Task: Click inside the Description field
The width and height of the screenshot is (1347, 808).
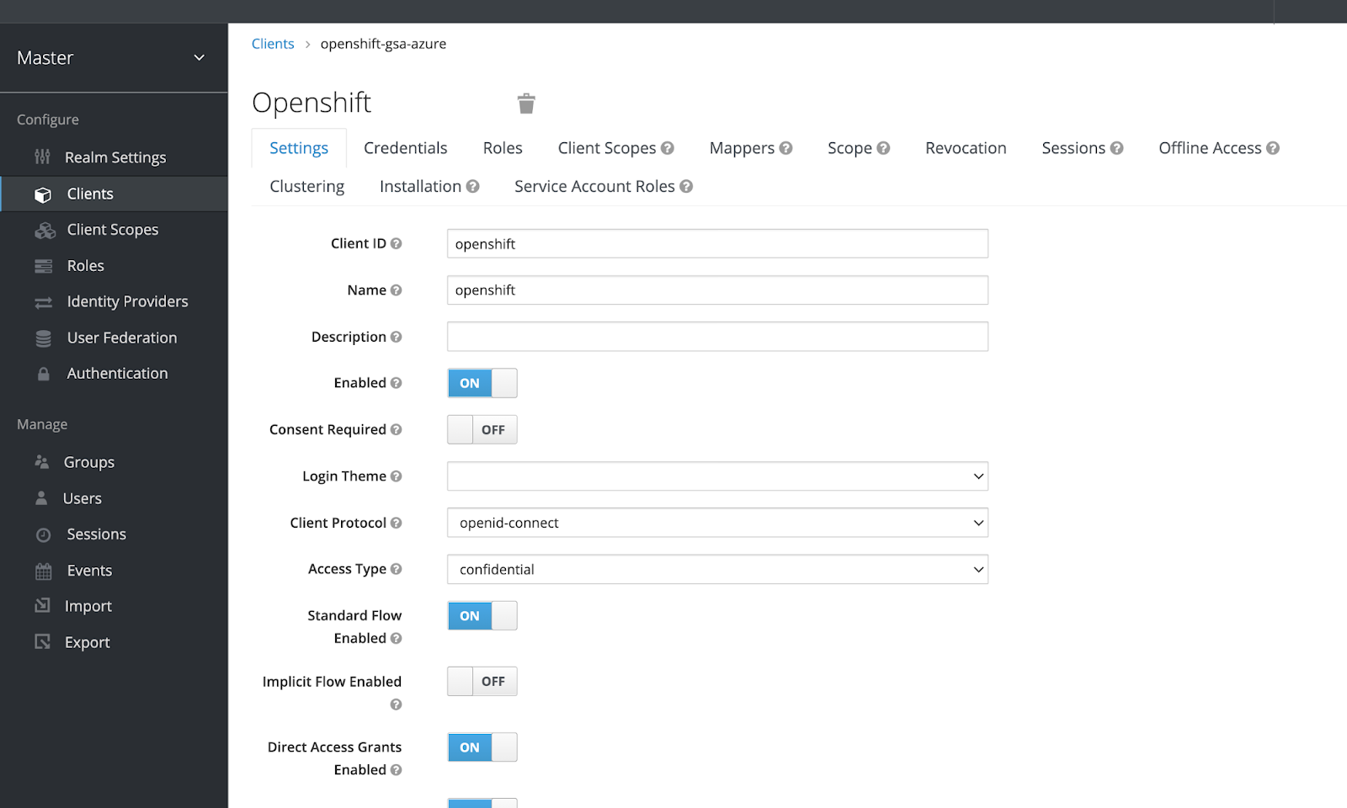Action: (x=716, y=336)
